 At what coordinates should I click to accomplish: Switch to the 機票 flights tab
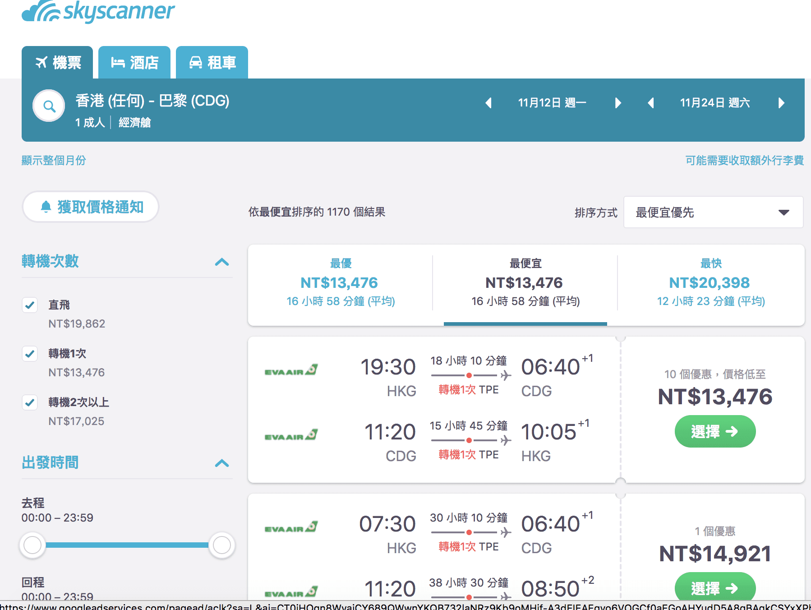point(57,62)
